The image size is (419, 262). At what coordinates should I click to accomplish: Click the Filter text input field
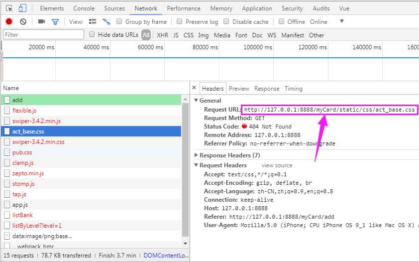coord(44,34)
